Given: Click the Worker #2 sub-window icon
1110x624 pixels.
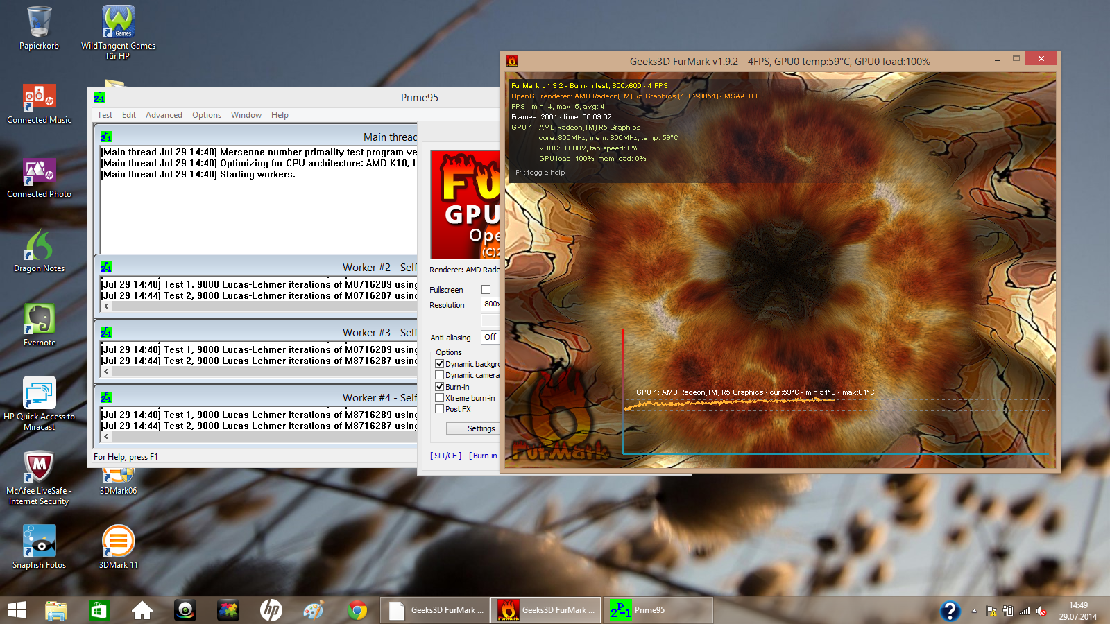Looking at the screenshot, I should click(106, 267).
